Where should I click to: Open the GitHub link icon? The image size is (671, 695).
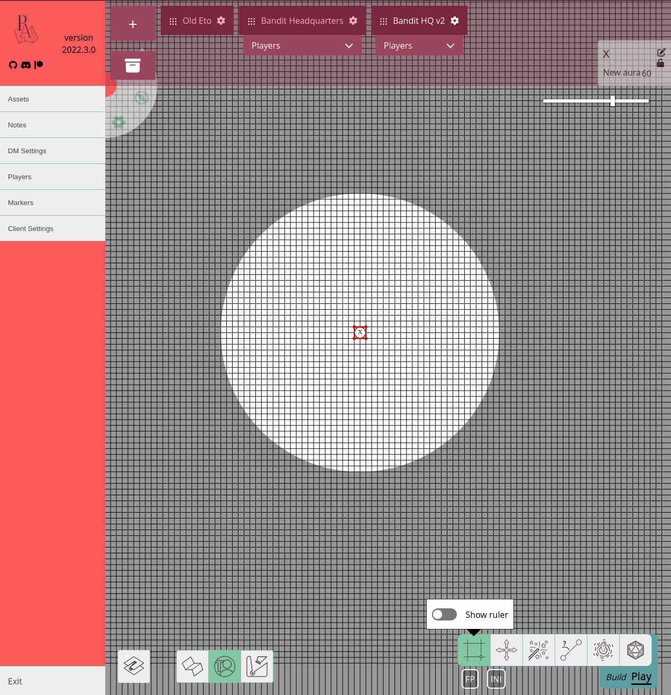click(x=13, y=65)
